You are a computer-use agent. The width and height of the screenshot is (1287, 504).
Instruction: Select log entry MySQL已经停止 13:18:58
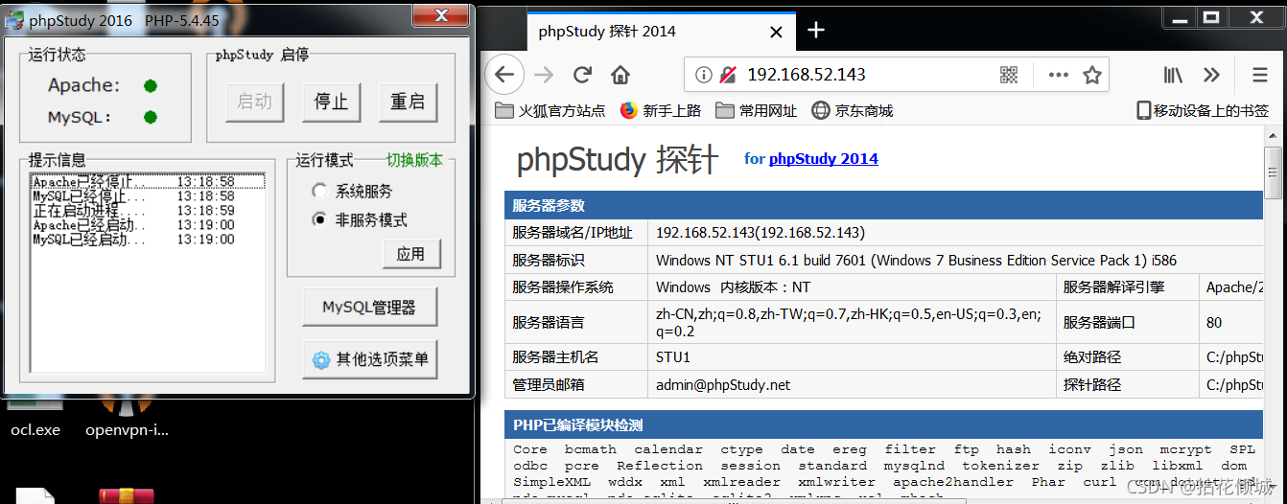point(148,195)
